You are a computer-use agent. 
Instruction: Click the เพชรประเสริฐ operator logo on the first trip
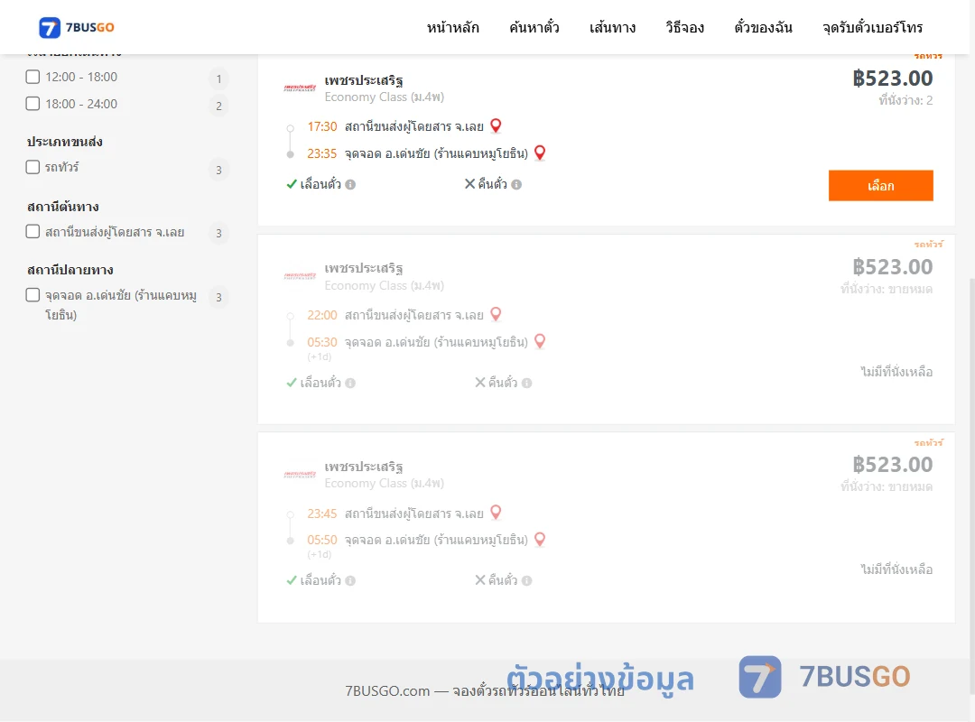300,88
